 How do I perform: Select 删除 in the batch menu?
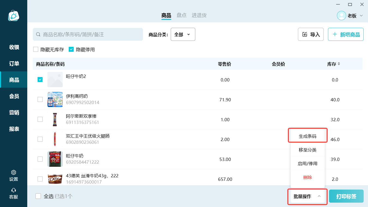(307, 177)
